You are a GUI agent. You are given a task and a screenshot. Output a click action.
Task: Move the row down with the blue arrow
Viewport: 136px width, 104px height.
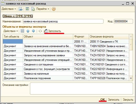pyautogui.click(x=34, y=31)
